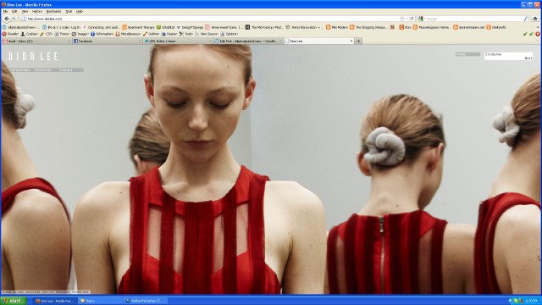This screenshot has height=305, width=542.
Task: Open the Mini Modern bookmark
Action: [337, 27]
